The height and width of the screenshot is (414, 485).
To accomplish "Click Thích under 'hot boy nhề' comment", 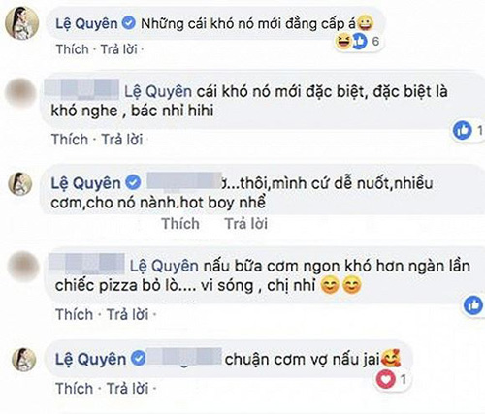I will [x=180, y=224].
